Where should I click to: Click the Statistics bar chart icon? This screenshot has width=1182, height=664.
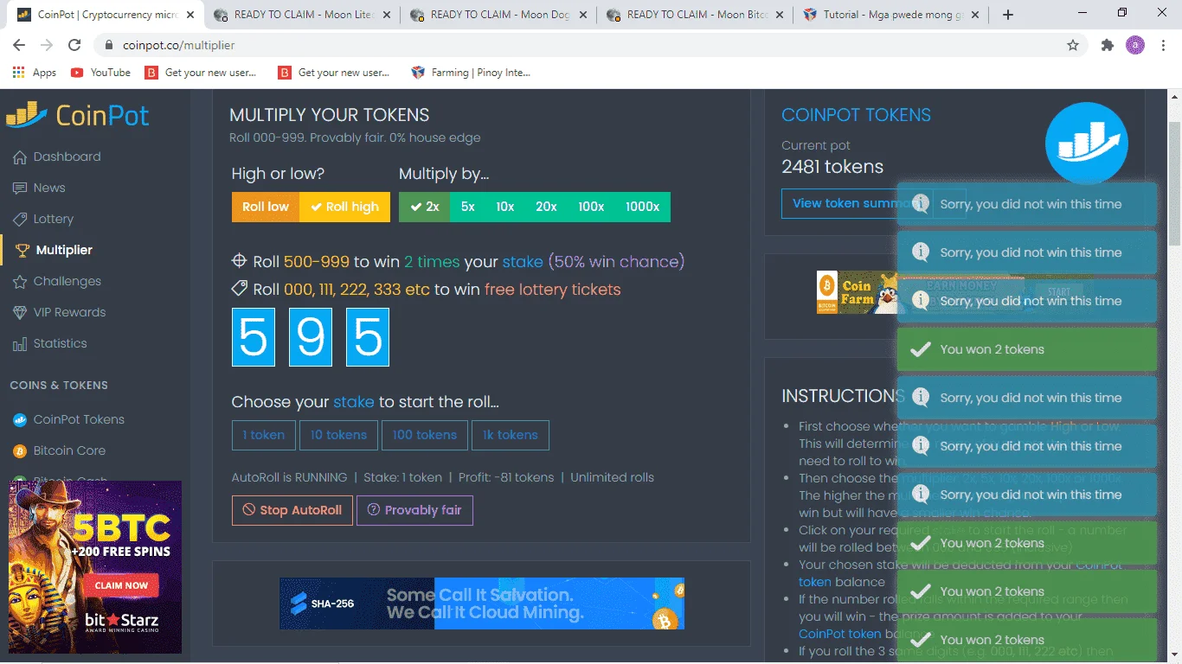[x=19, y=344]
